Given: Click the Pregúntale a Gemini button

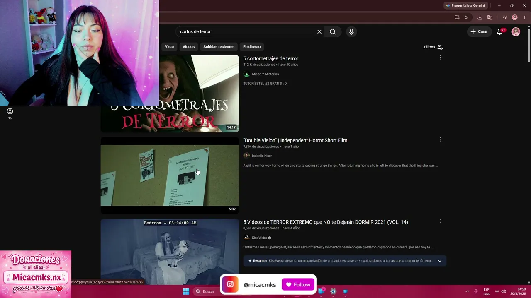Looking at the screenshot, I should coord(465,5).
